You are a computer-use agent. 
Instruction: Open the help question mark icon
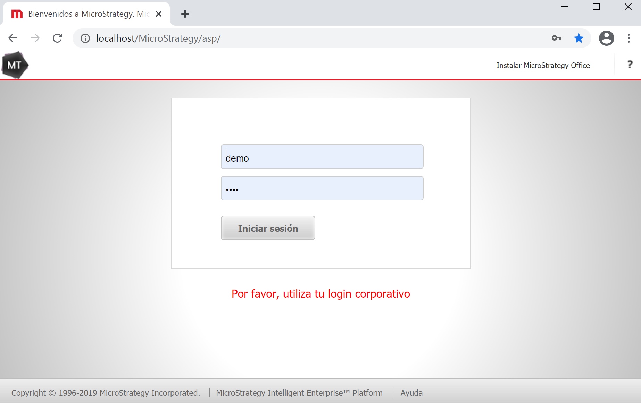(630, 65)
